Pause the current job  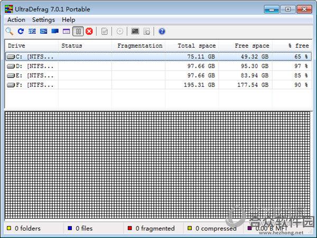click(x=78, y=31)
